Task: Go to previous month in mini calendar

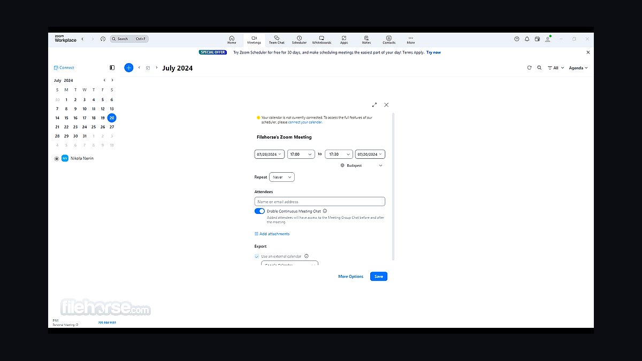Action: click(x=104, y=80)
